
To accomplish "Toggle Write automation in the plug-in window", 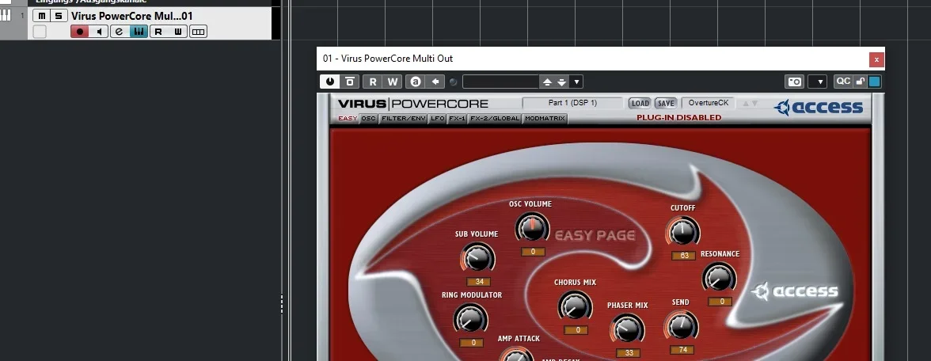I will point(393,82).
